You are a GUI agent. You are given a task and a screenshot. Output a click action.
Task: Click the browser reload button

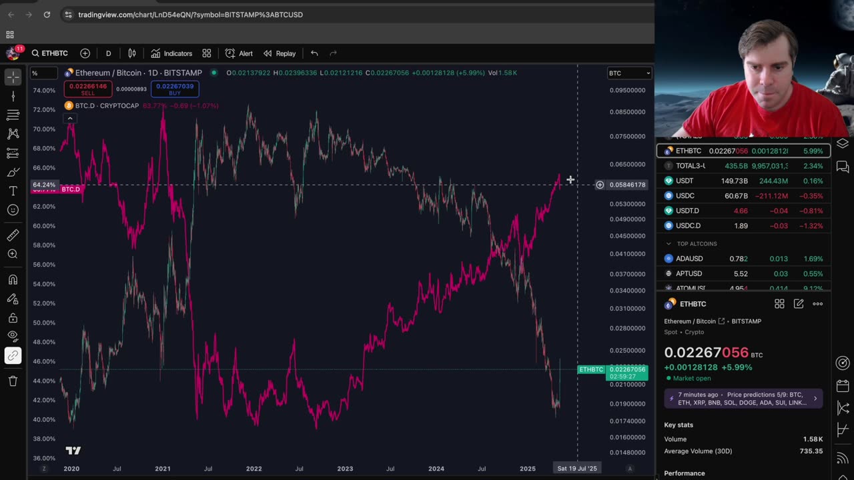click(47, 15)
